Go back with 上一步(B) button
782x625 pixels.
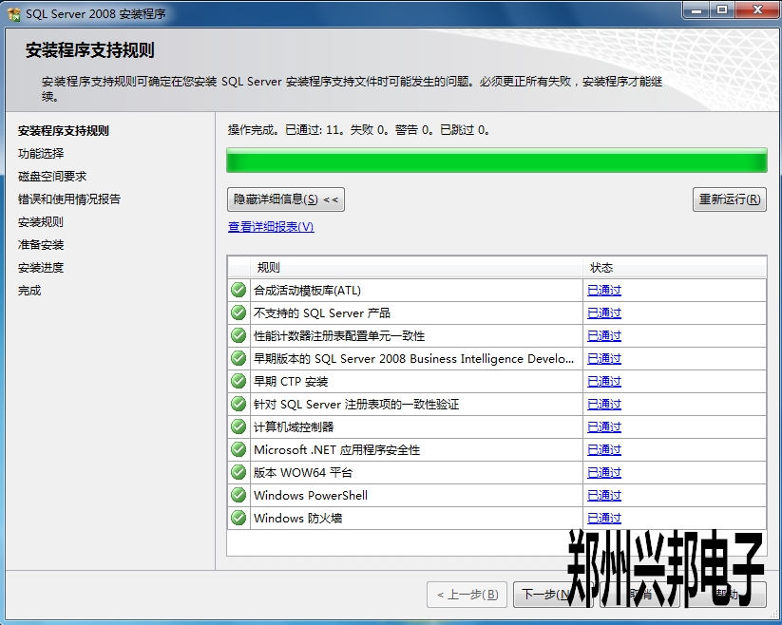pyautogui.click(x=467, y=594)
